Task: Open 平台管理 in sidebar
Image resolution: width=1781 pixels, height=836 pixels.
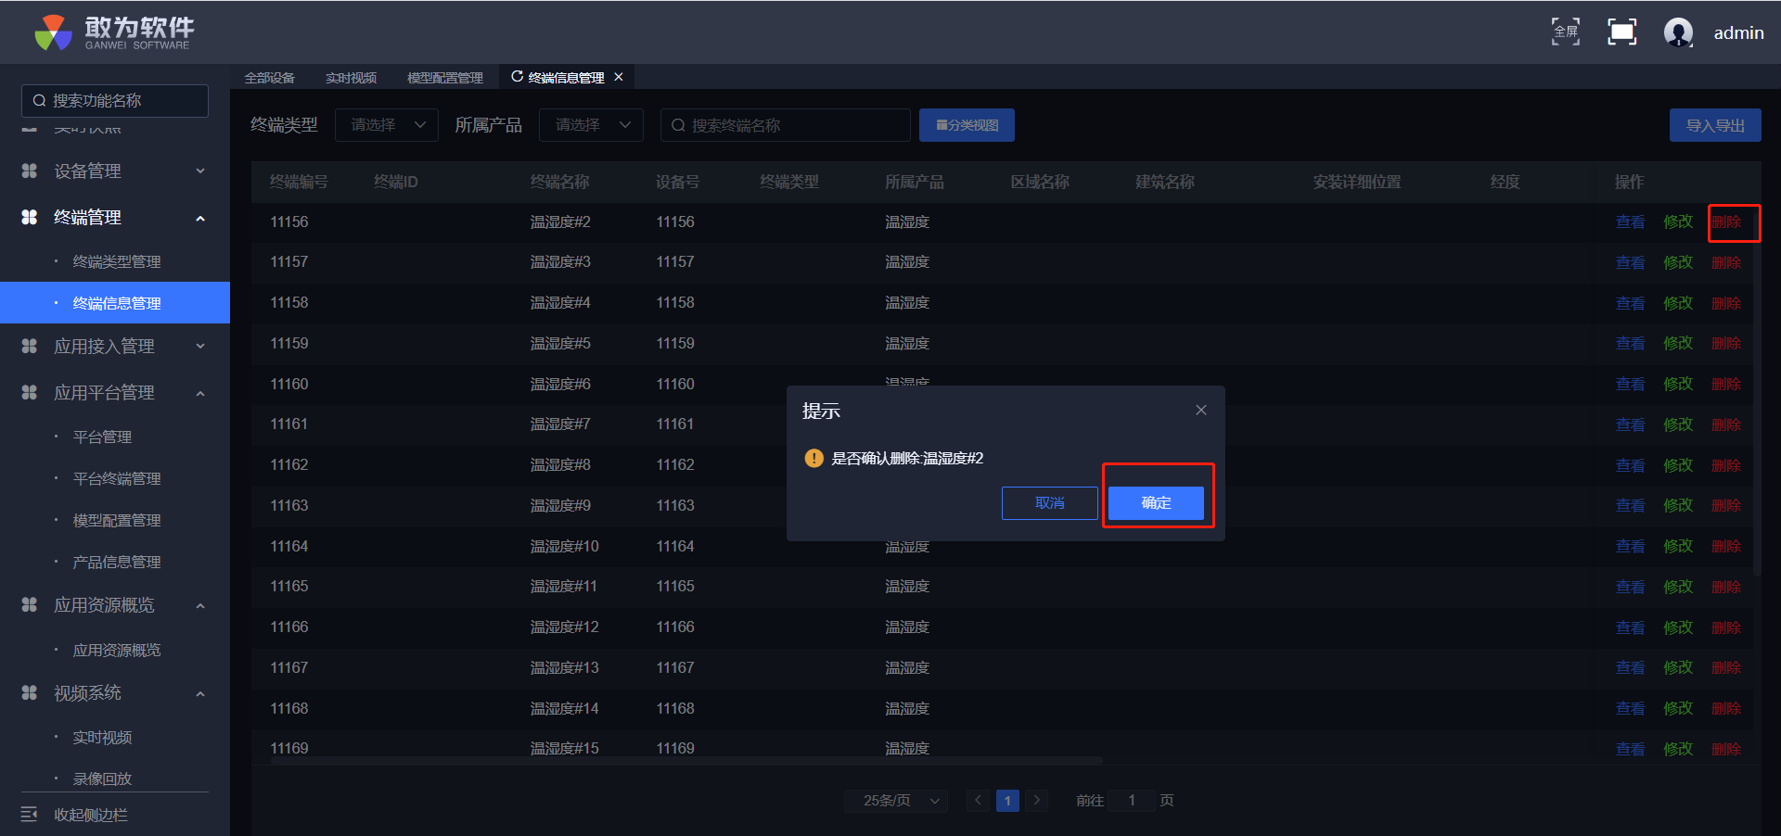Action: (102, 437)
